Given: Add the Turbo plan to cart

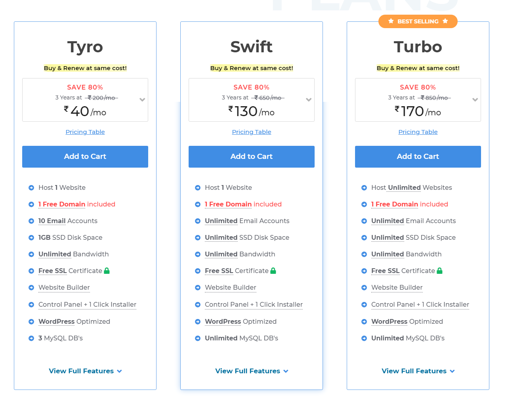Looking at the screenshot, I should [418, 157].
